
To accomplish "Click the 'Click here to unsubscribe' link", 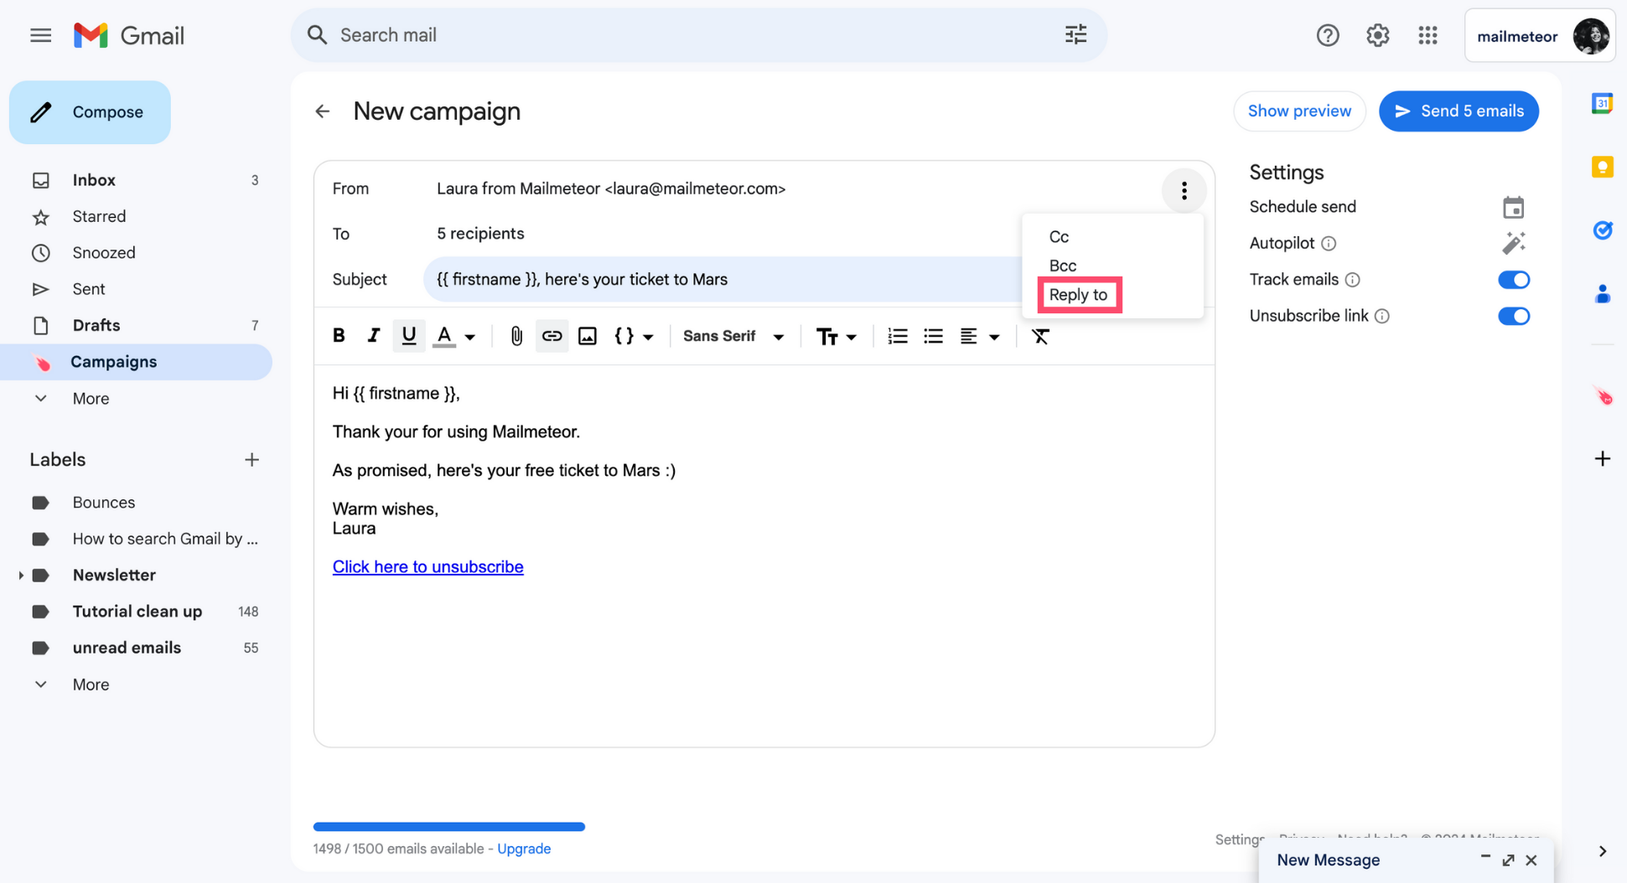I will pyautogui.click(x=427, y=567).
